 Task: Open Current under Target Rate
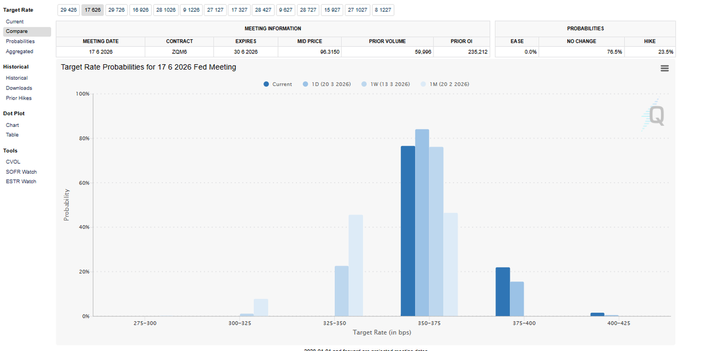[x=15, y=22]
